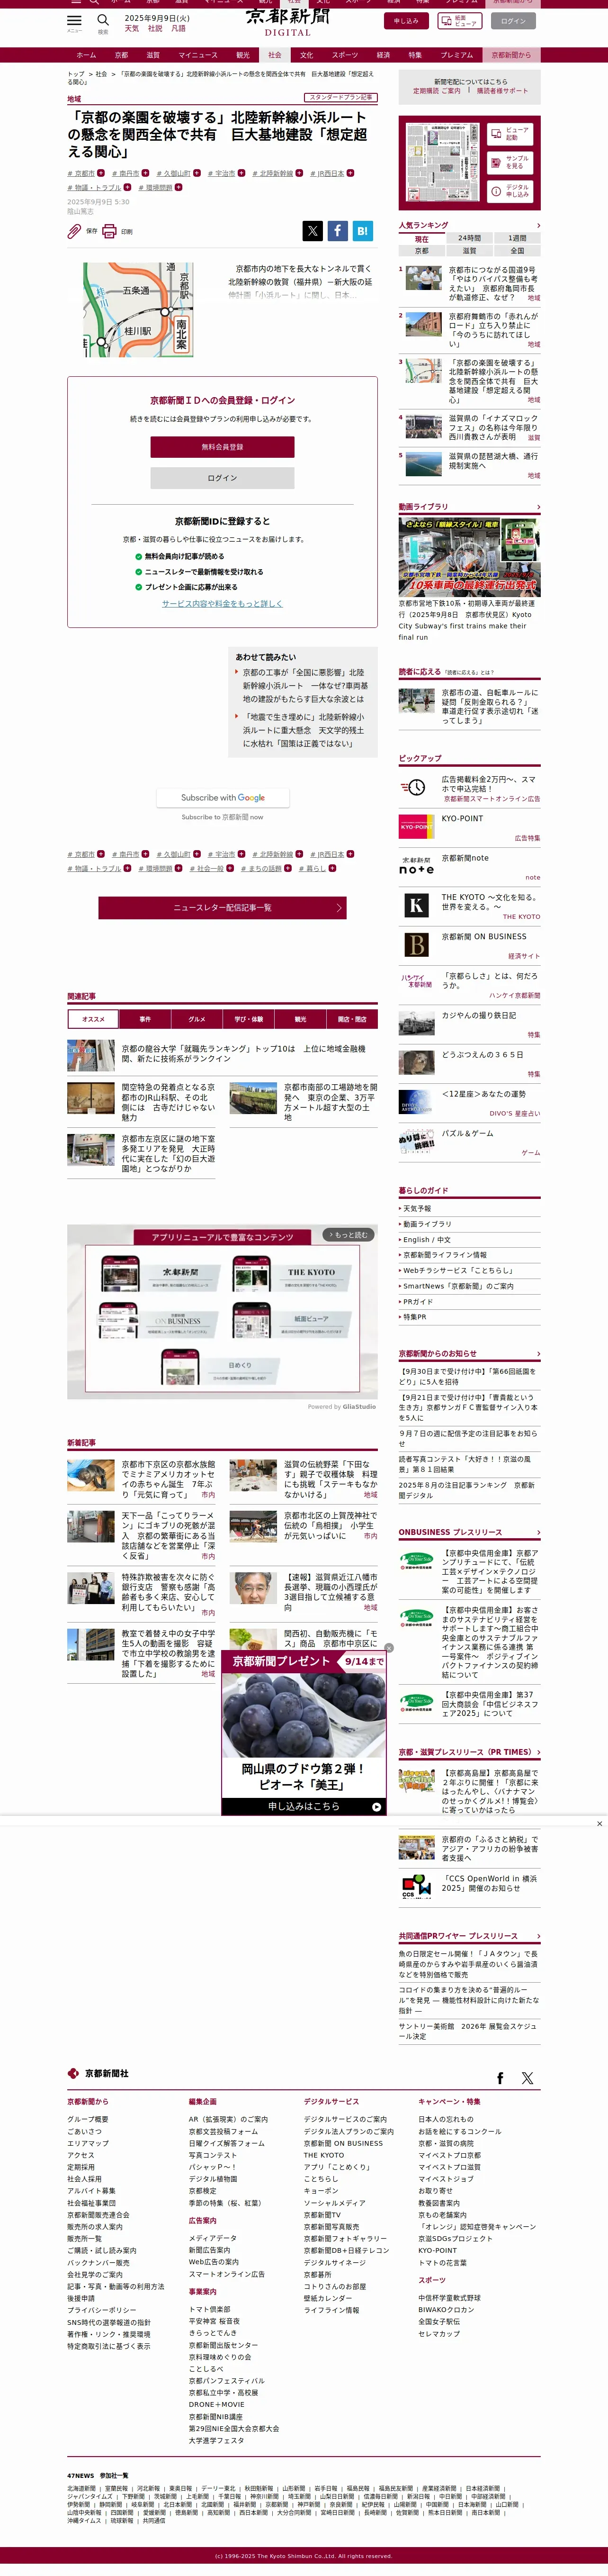Select the 1週間 ranking tab

(x=517, y=239)
